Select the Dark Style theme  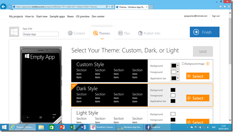click(198, 98)
